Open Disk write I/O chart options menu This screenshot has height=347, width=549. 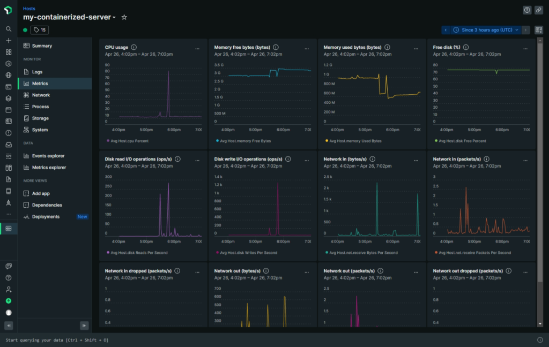pos(307,161)
